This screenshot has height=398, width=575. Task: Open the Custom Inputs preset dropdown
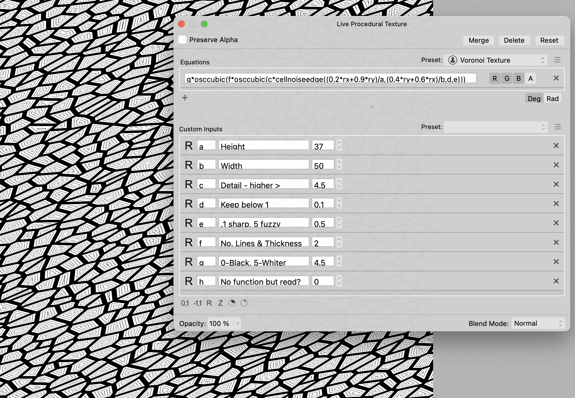pos(496,127)
